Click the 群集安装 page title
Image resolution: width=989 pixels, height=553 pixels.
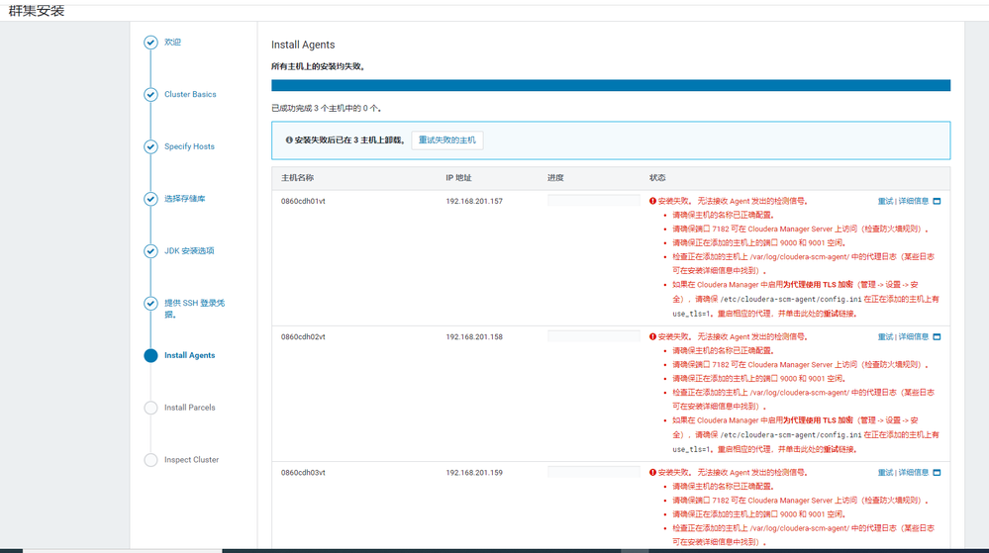click(37, 11)
